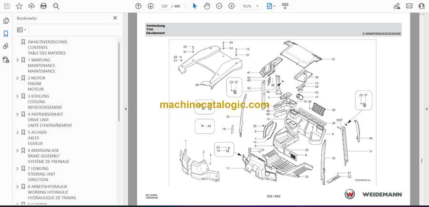The height and width of the screenshot is (207, 429).
Task: Zoom out with the minus button
Action: coord(219,6)
